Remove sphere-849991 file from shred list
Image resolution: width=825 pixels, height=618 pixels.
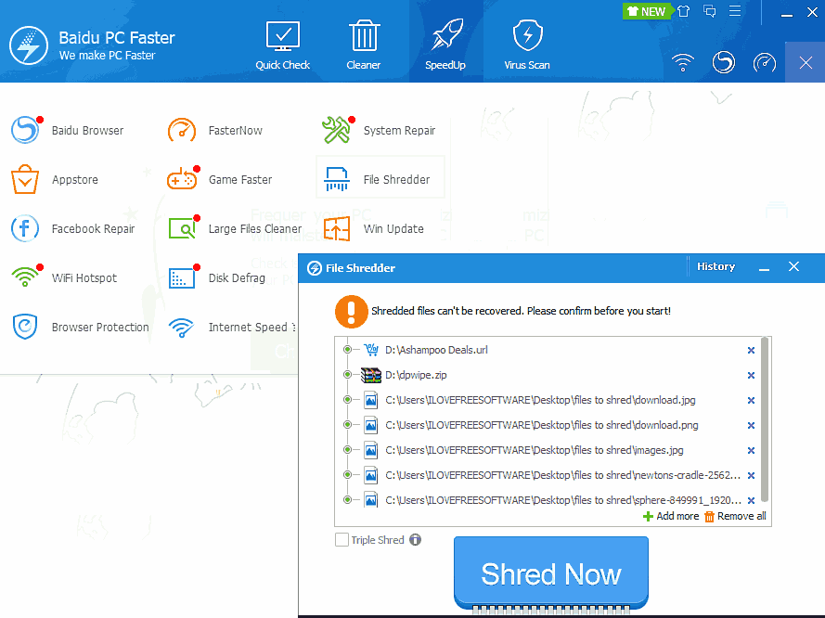(x=751, y=500)
